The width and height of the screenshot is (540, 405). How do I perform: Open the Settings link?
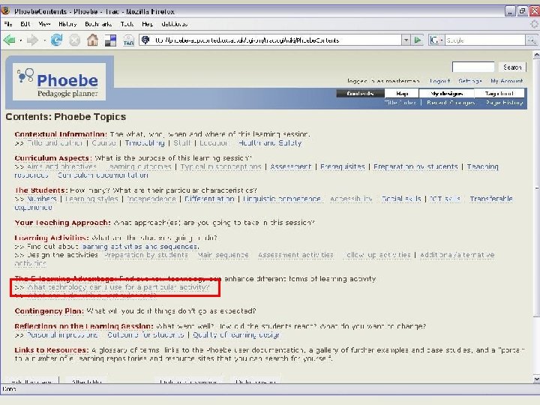(470, 81)
